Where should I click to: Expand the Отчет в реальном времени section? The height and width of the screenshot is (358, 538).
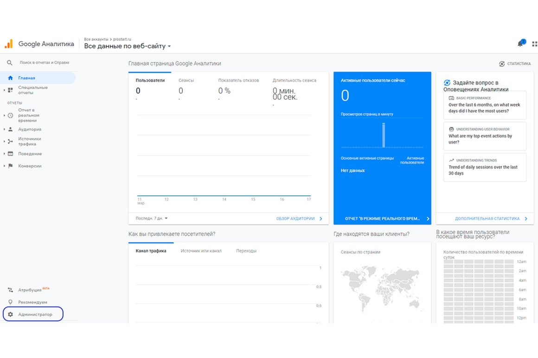tap(4, 116)
